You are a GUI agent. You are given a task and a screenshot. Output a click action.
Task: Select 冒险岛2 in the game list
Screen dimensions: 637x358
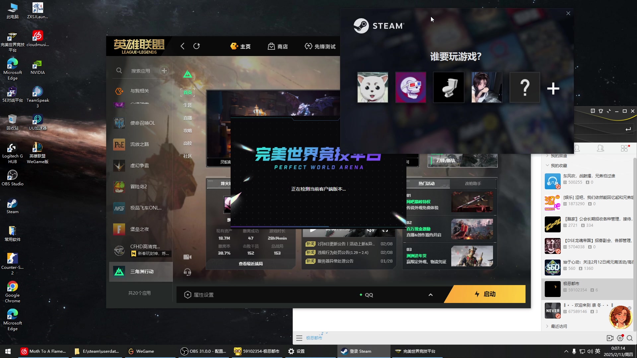click(x=141, y=187)
